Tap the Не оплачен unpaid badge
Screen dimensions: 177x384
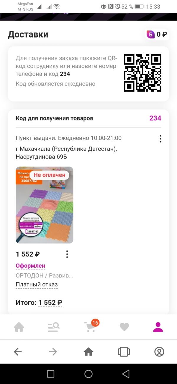point(49,175)
